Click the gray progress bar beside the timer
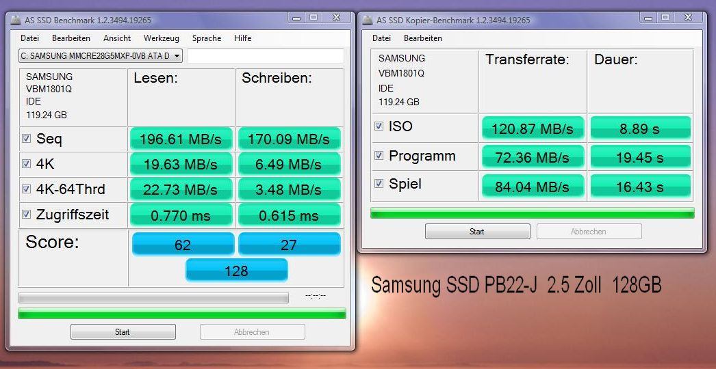The width and height of the screenshot is (716, 369). [153, 297]
